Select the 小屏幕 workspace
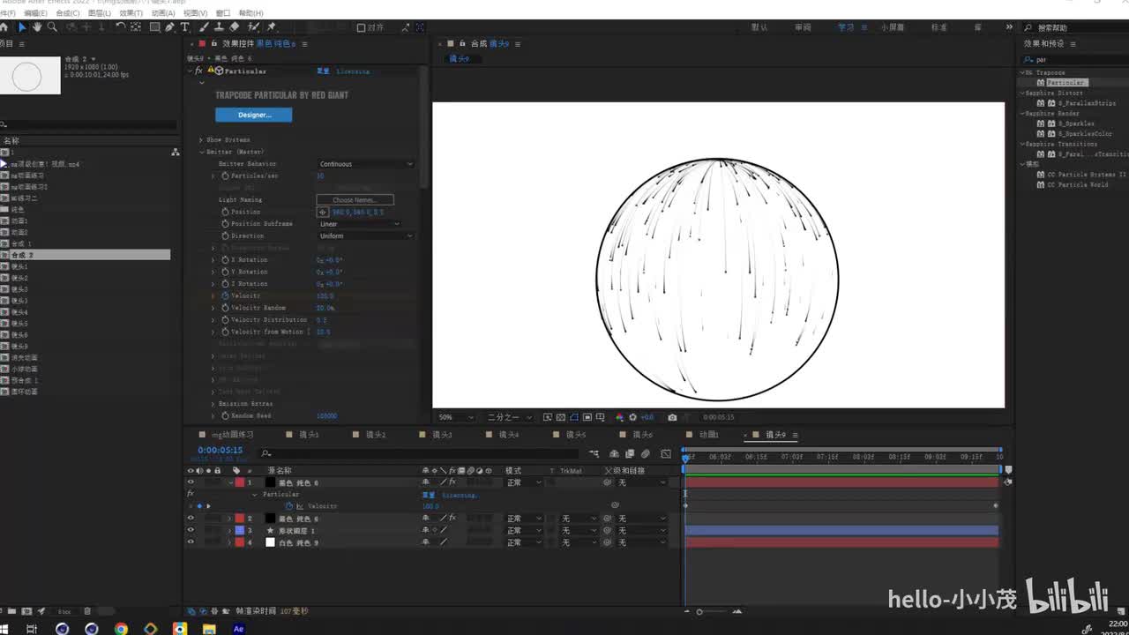1129x635 pixels. [893, 27]
